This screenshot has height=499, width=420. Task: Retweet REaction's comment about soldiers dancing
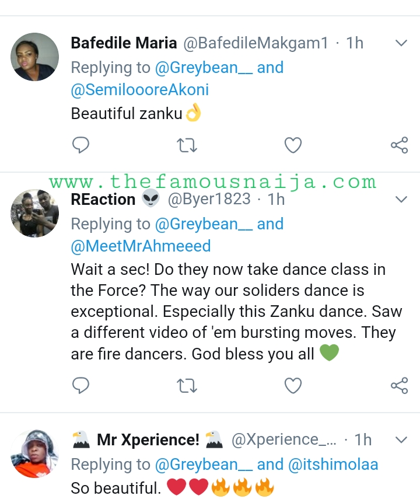(187, 385)
